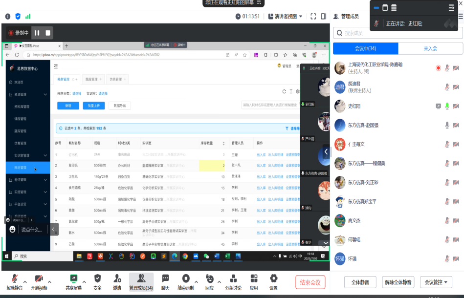This screenshot has height=298, width=464.
Task: Open the 聊天 chat icon
Action: point(165,278)
